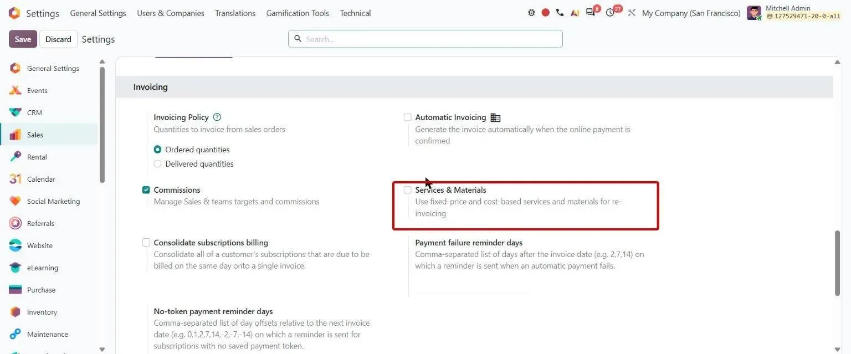851x354 pixels.
Task: Click the sidebar scroll down arrow
Action: (102, 349)
